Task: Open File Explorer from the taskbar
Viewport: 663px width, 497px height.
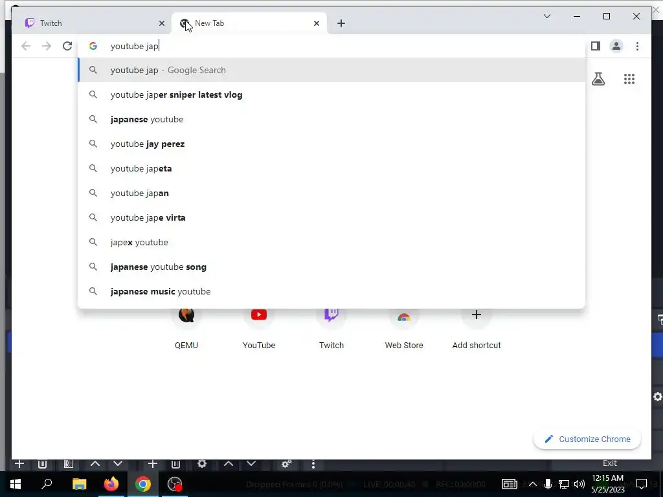Action: (79, 484)
